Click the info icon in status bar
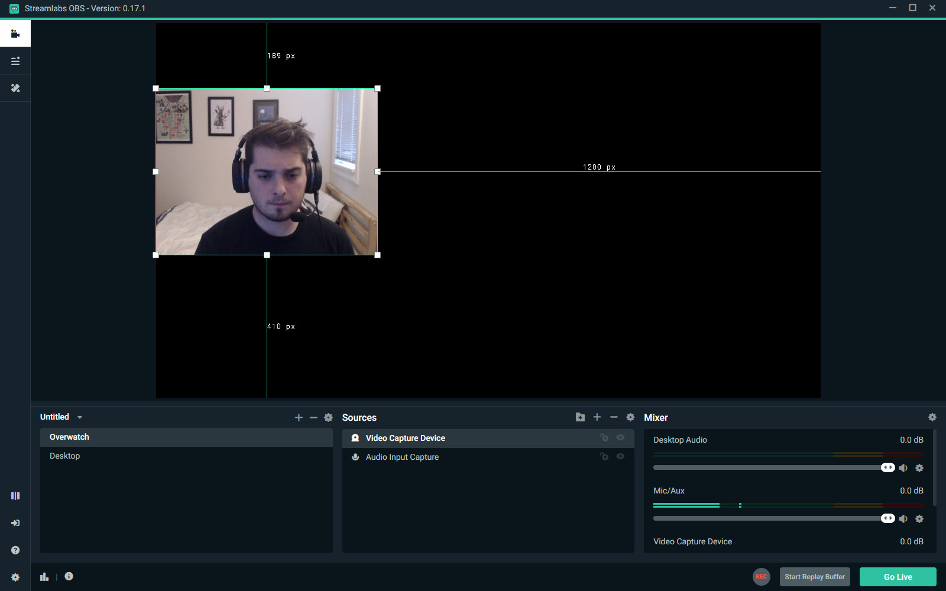The height and width of the screenshot is (591, 946). point(69,576)
